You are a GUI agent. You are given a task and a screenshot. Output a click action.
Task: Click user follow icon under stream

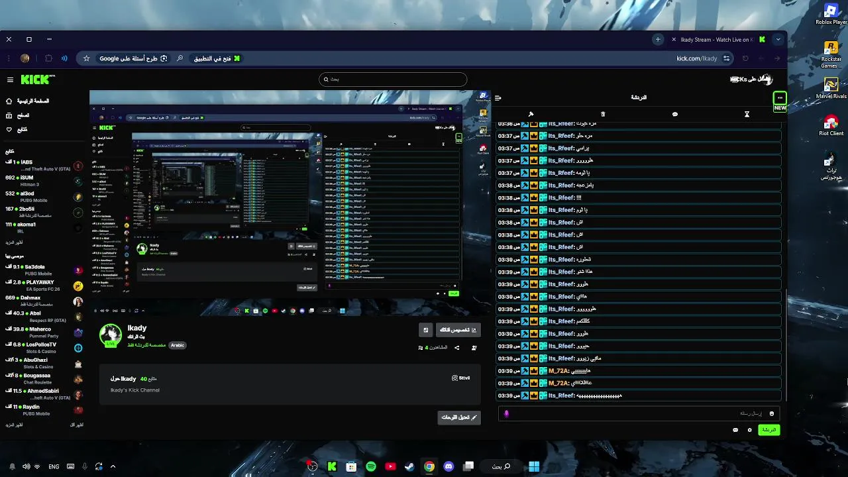click(x=474, y=348)
